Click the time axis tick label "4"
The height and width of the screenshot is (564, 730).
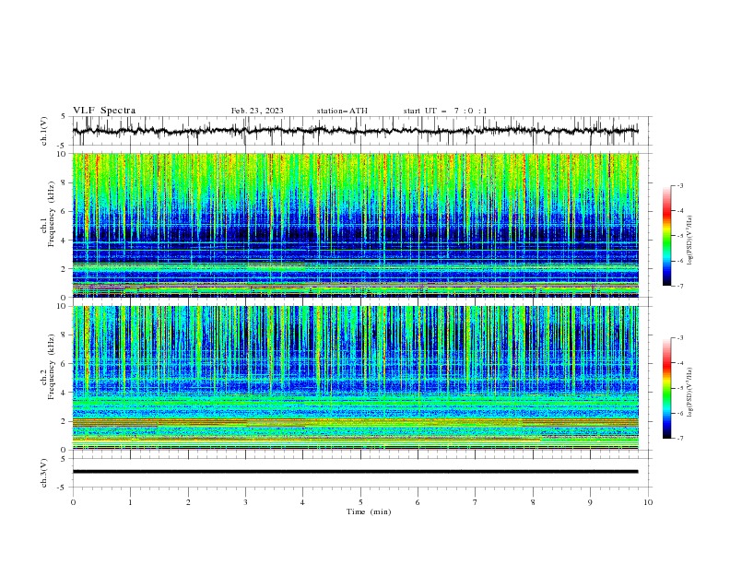(x=302, y=502)
